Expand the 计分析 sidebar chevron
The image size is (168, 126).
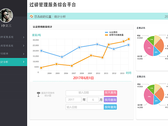[x=24, y=62]
